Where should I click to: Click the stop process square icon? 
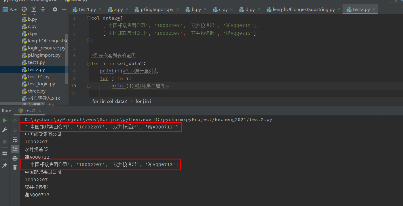point(5,142)
